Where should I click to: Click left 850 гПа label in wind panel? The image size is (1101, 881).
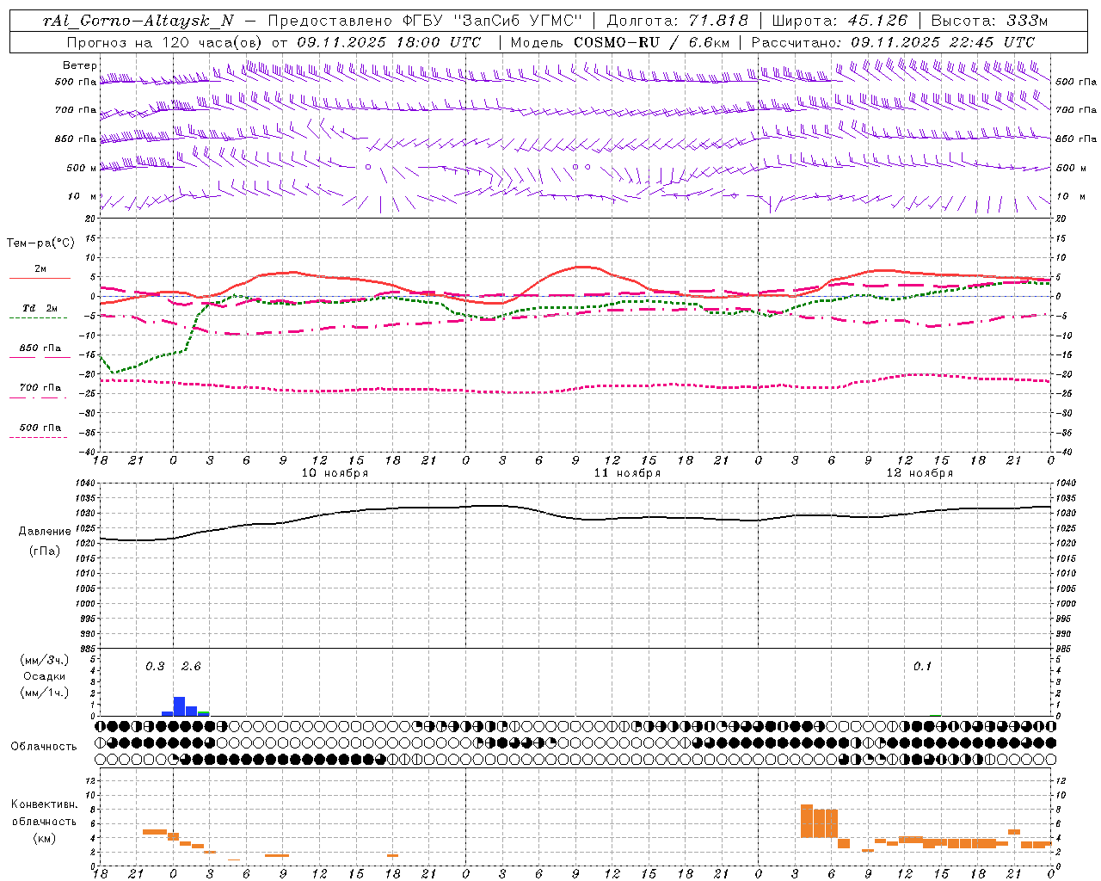coord(76,139)
